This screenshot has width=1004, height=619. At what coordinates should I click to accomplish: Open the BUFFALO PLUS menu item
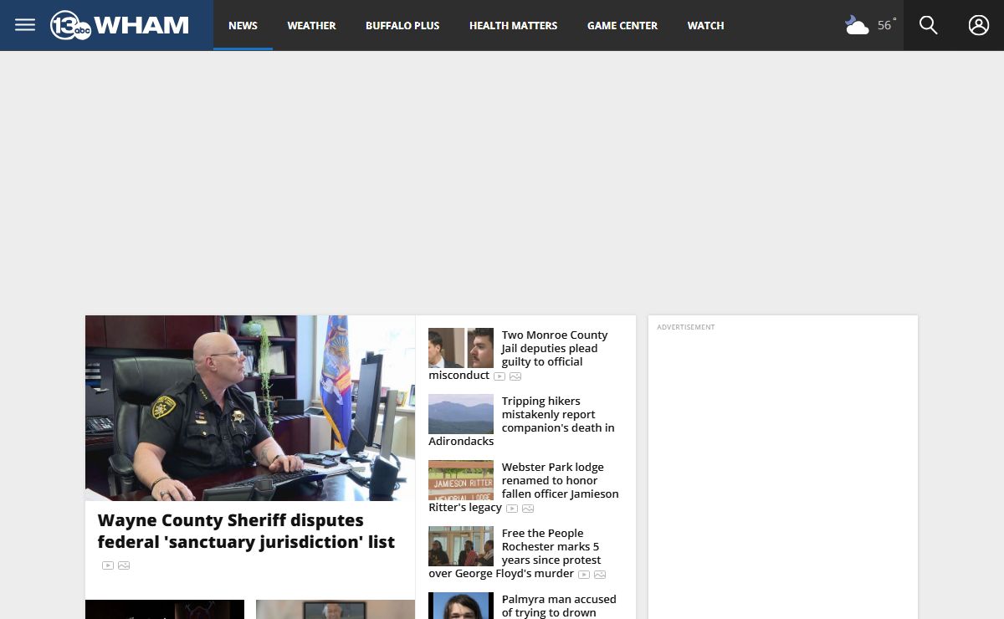[x=402, y=25]
